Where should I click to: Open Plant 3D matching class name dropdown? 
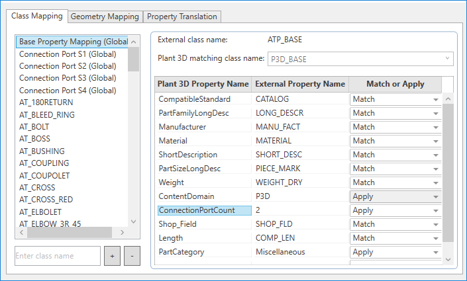(360, 59)
